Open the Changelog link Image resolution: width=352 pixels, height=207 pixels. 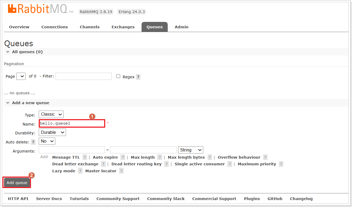pyautogui.click(x=301, y=199)
